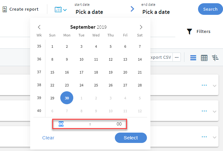Expand the second result row chevron
The image size is (223, 151).
(x=214, y=111)
